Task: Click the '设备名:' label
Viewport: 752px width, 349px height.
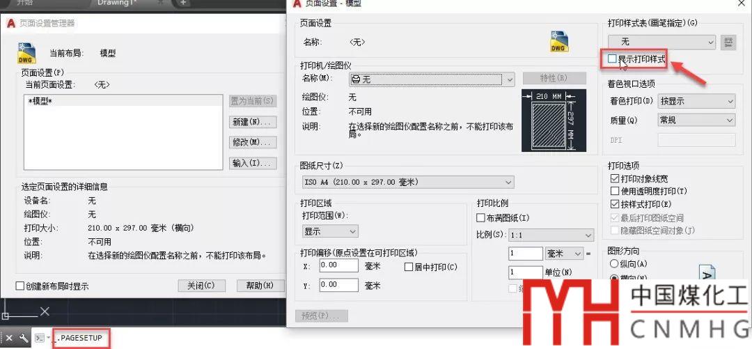Action: point(37,201)
